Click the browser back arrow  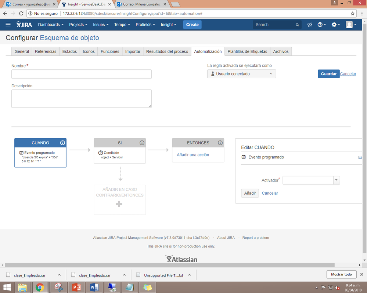5,14
